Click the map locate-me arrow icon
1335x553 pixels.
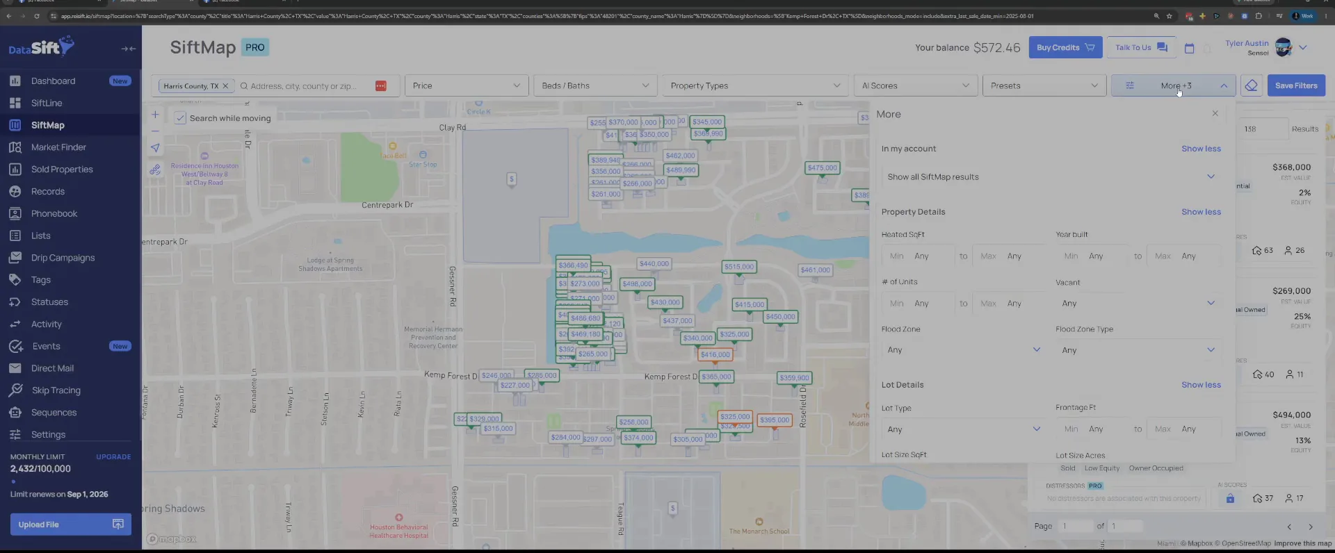pyautogui.click(x=155, y=147)
